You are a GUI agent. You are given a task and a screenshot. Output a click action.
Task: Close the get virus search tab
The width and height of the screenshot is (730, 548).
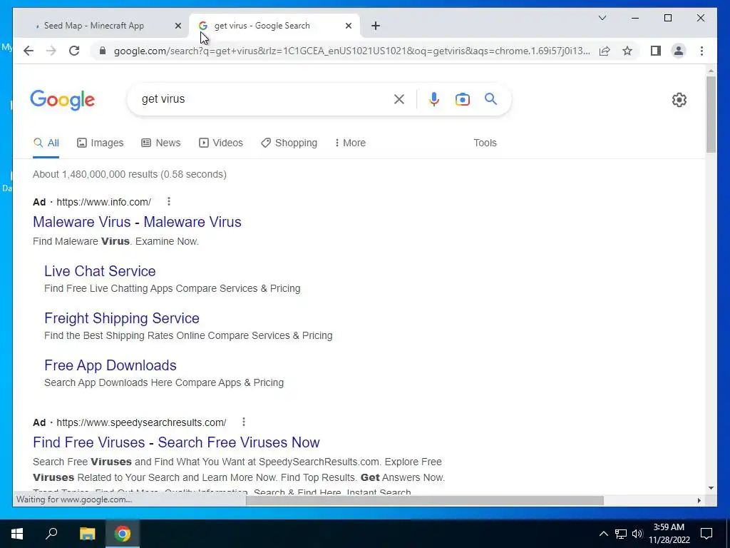(x=348, y=26)
